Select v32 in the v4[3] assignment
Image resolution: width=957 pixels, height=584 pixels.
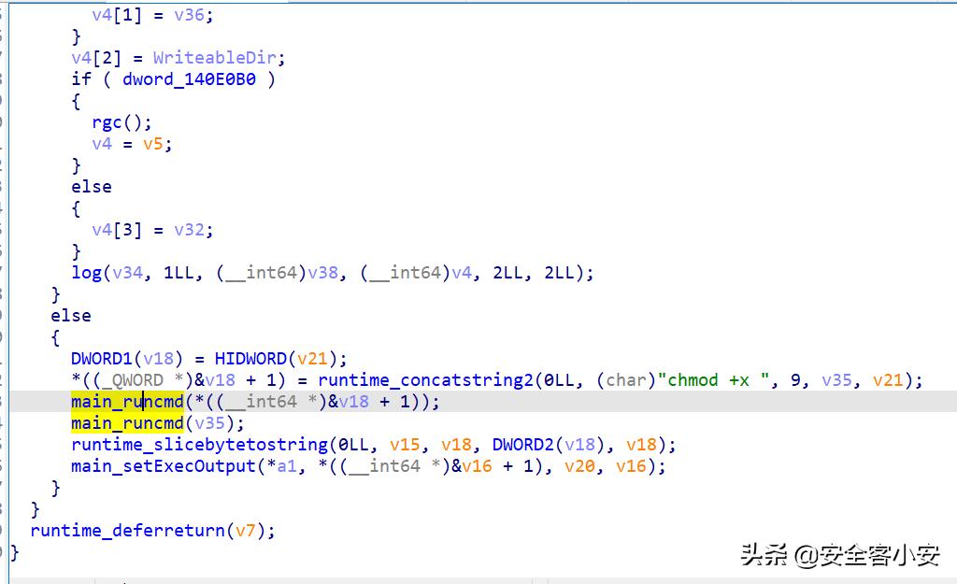click(189, 230)
